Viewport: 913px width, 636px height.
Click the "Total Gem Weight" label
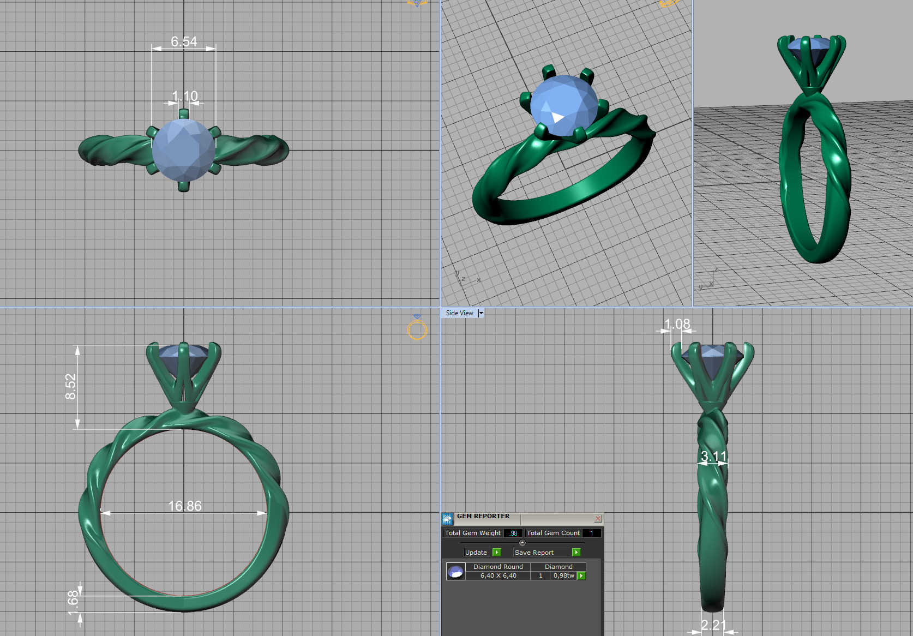472,533
